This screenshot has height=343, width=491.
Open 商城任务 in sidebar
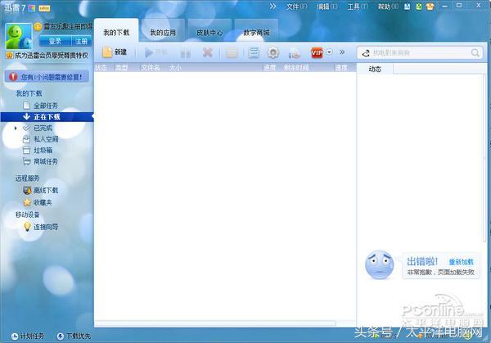(46, 161)
